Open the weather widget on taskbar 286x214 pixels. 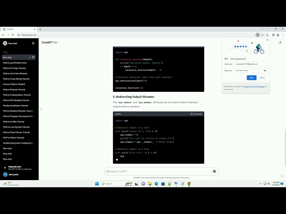pos(11,184)
